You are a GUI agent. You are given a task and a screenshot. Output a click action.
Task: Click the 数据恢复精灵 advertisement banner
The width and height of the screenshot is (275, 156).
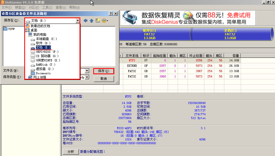(187, 18)
